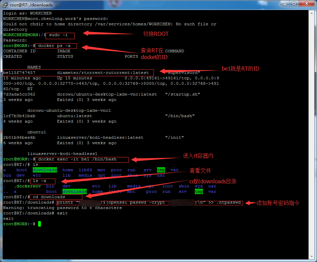Click container ID 7d3ada5cc362
This screenshot has width=317, height=262.
pos(19,94)
